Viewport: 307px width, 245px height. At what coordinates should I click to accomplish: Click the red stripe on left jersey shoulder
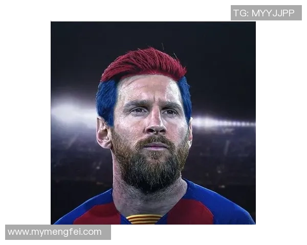98,215
